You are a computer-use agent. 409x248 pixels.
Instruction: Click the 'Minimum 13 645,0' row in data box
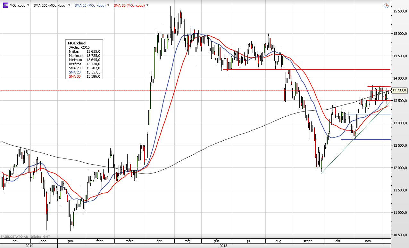[84, 60]
